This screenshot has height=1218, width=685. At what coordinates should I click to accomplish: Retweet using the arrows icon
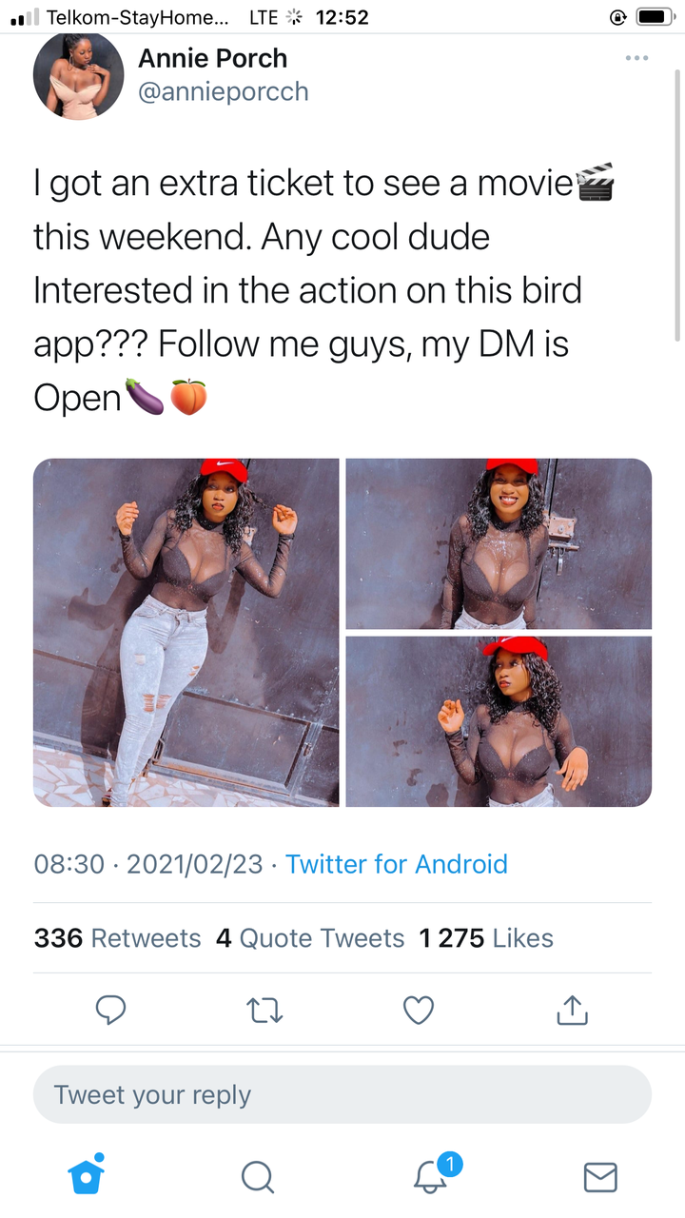tap(264, 1010)
